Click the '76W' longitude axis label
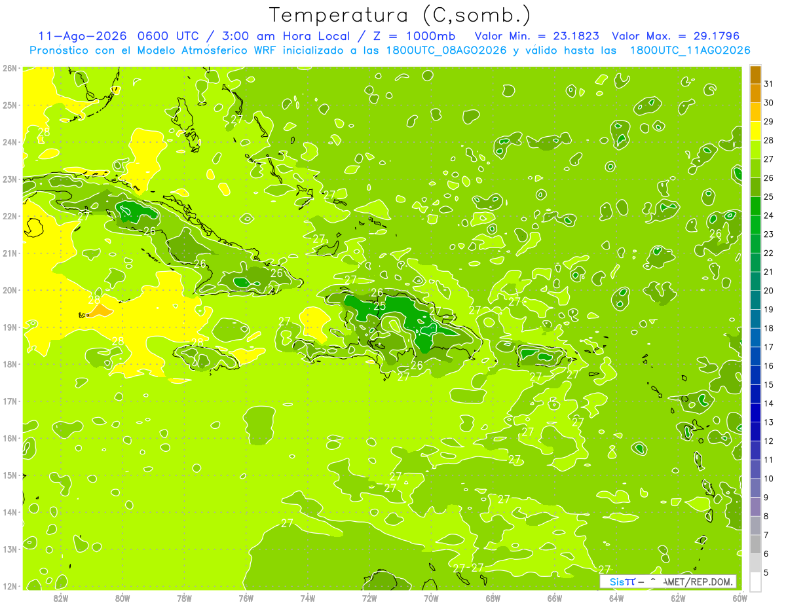Viewport: 786px width, 607px height. click(x=246, y=598)
